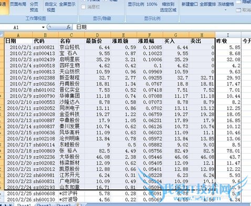This screenshot has height=206, width=251.
Task: Select the *ST沪科 name cell
Action: (71, 193)
